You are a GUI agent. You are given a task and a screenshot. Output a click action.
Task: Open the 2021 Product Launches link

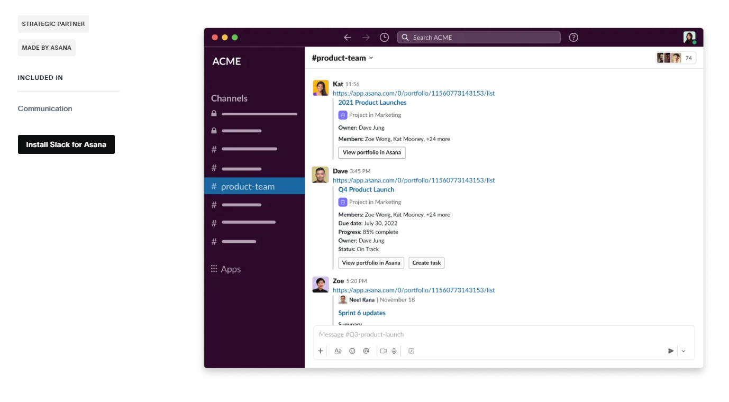click(x=372, y=103)
